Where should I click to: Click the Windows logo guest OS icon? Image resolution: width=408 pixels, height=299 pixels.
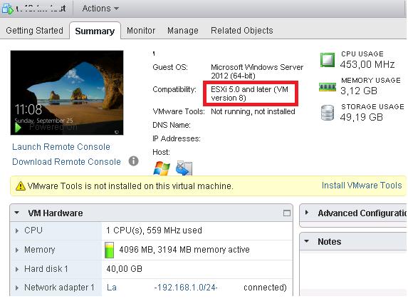click(x=162, y=168)
